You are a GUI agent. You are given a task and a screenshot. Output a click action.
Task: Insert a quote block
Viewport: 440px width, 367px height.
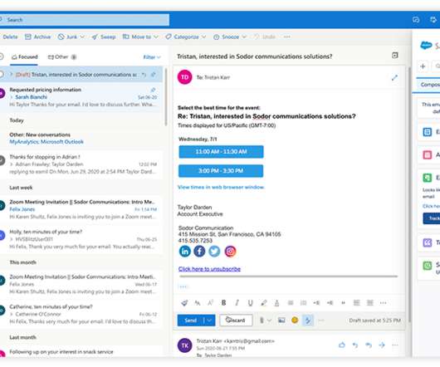pyautogui.click(x=343, y=303)
